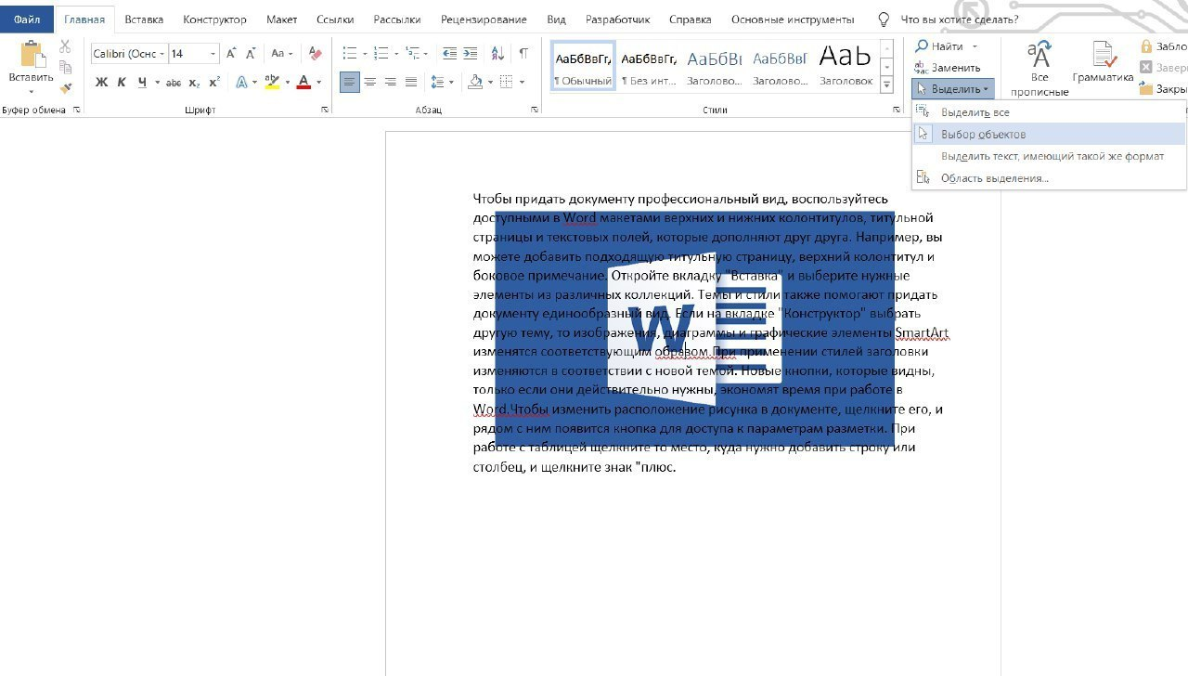
Task: Click the red font color button
Action: pos(303,83)
